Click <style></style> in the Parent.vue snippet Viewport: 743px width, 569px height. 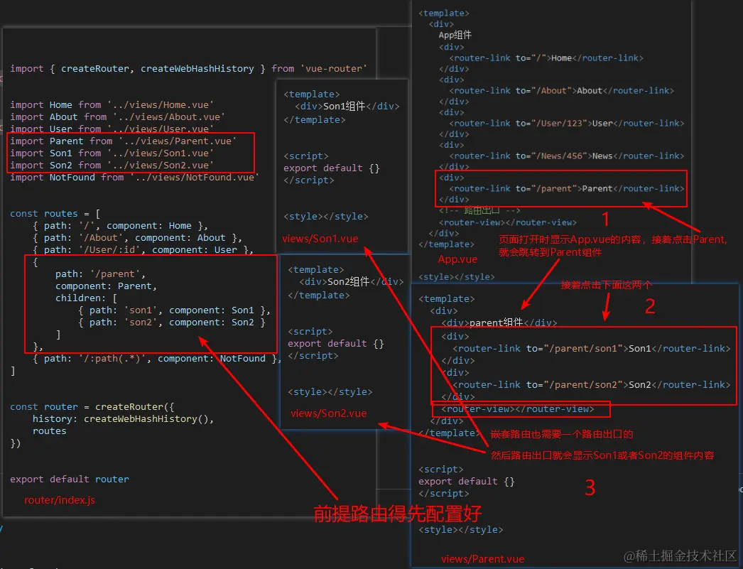[460, 530]
